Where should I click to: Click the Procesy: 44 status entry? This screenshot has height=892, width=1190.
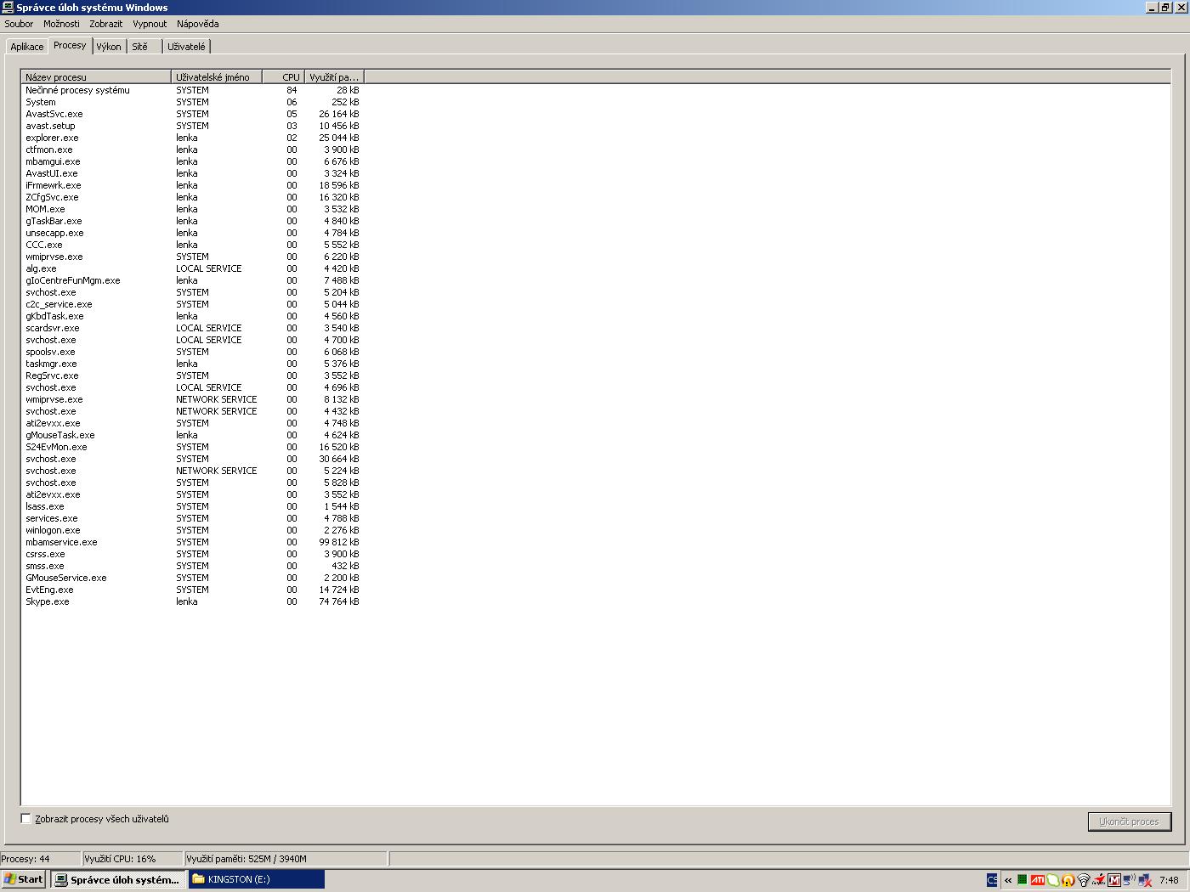40,859
